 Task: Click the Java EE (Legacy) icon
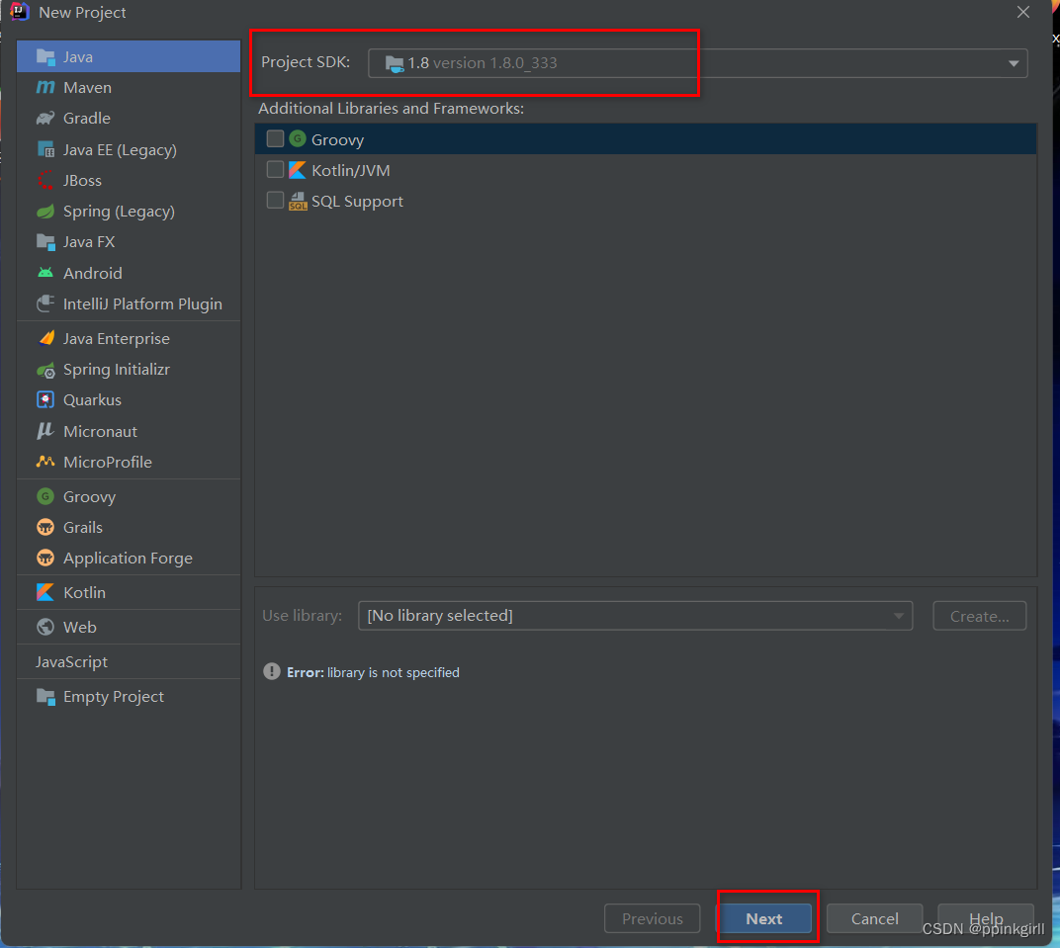pos(45,149)
